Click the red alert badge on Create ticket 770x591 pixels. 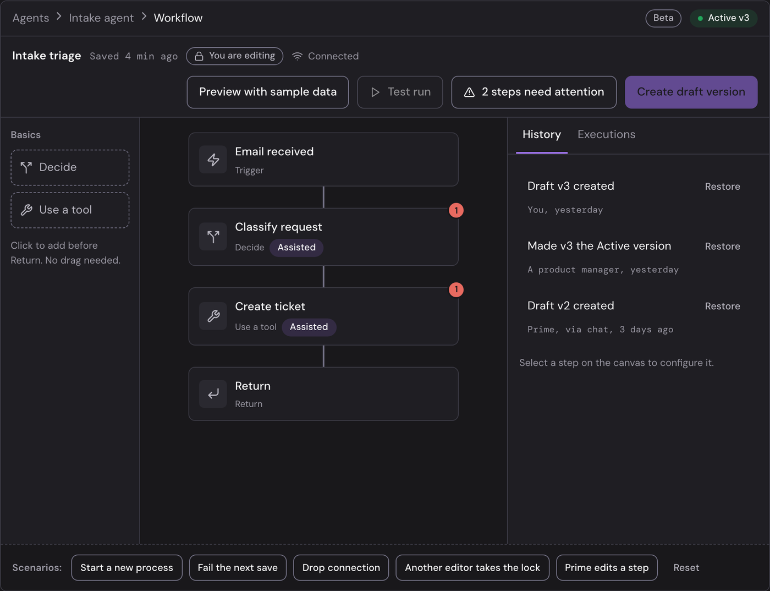pos(456,289)
